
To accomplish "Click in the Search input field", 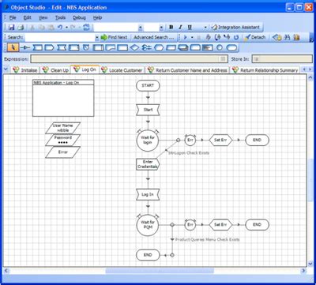I will (60, 38).
